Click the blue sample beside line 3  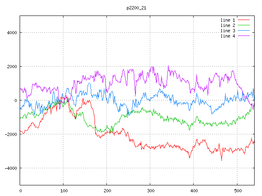(244, 31)
